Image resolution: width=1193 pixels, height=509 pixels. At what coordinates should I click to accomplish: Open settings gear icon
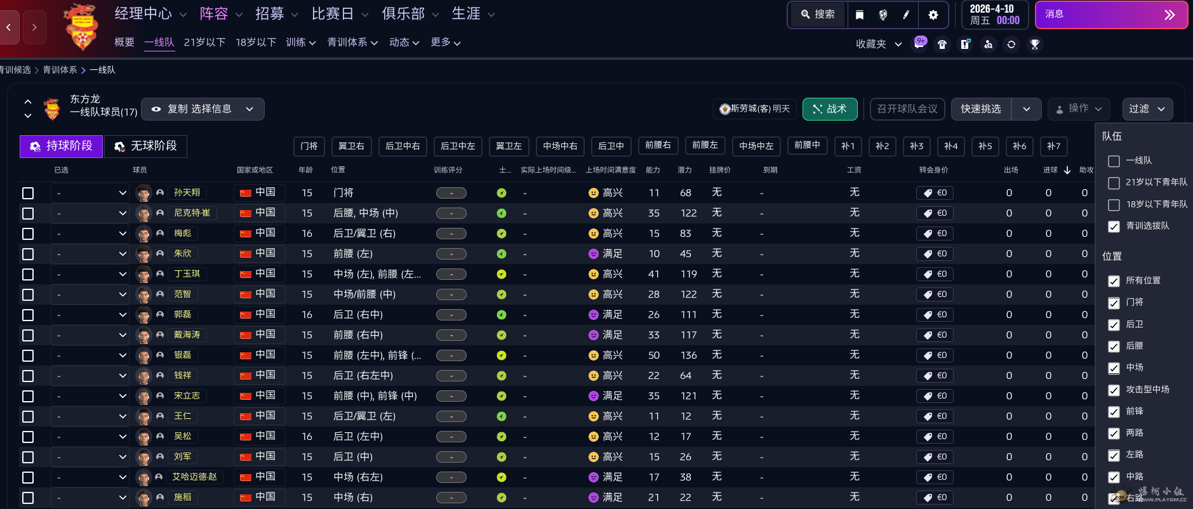(x=933, y=15)
